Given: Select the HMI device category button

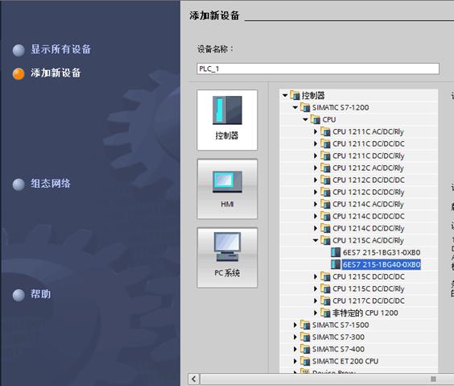Looking at the screenshot, I should coord(227,189).
